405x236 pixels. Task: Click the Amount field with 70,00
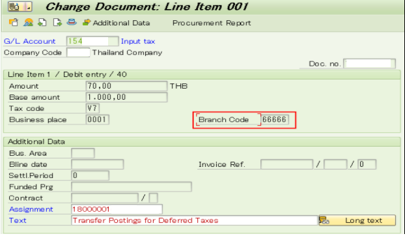[126, 86]
